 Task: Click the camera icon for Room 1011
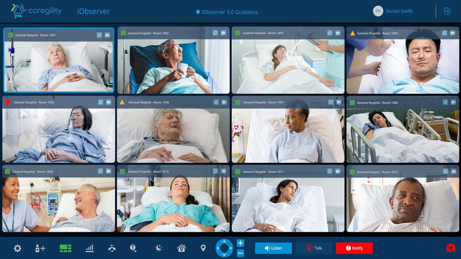point(338,171)
